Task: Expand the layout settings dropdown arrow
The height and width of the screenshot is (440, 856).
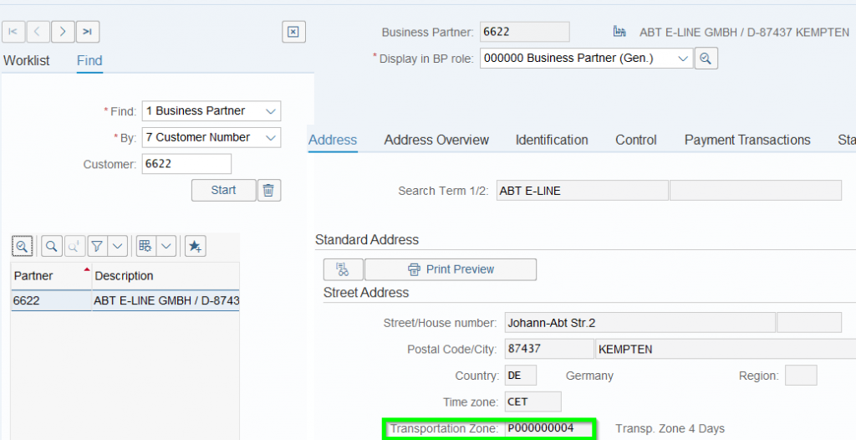Action: 166,246
